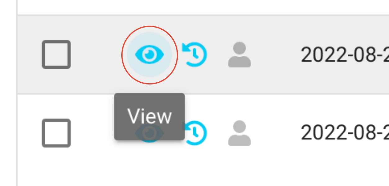This screenshot has width=389, height=186.
Task: Open assigned user of the bottom row
Action: (239, 133)
